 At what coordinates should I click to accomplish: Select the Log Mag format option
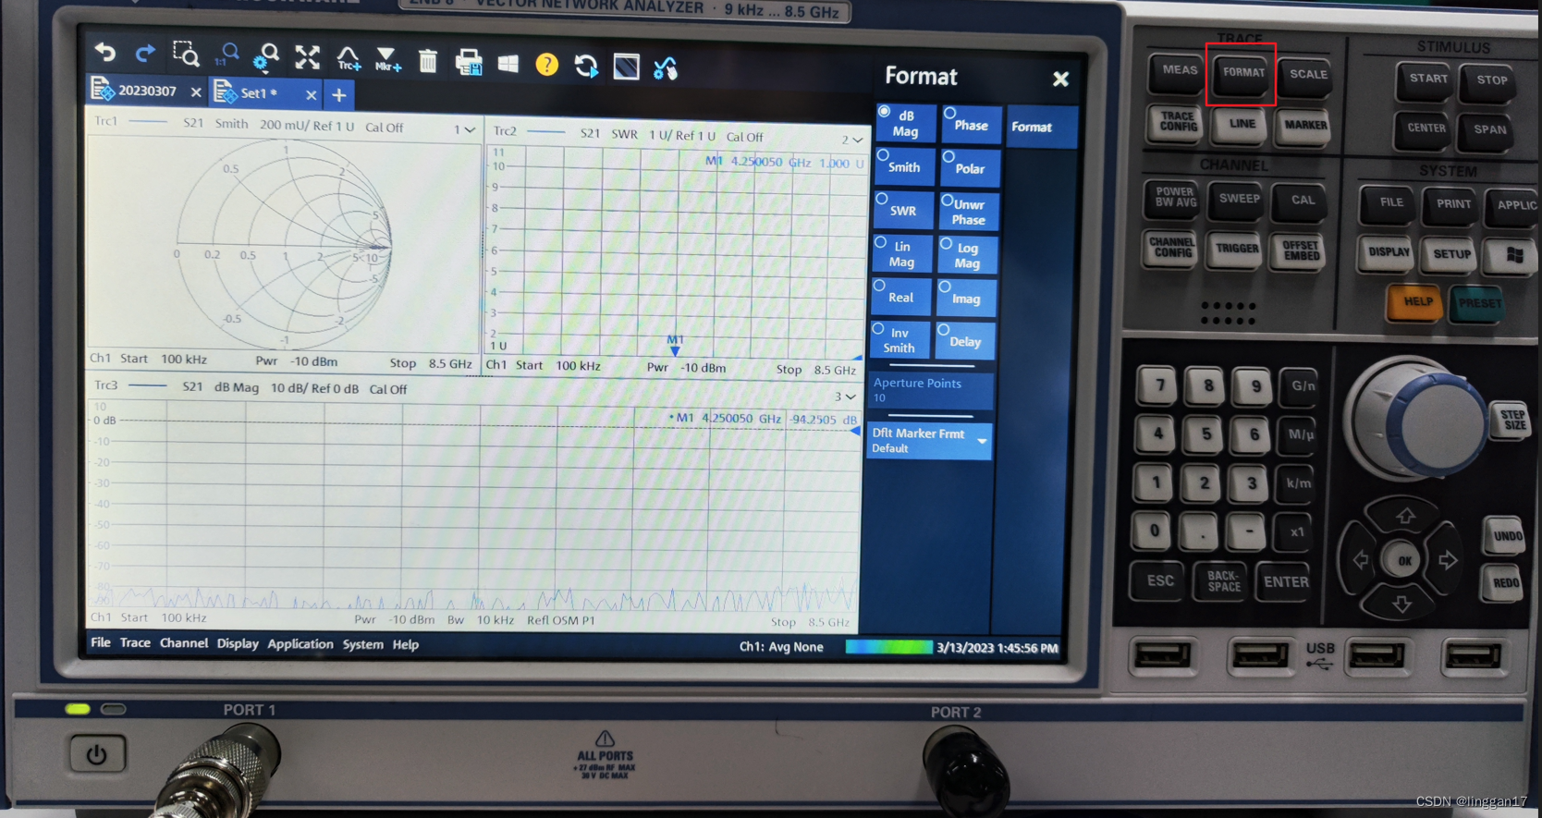point(966,255)
